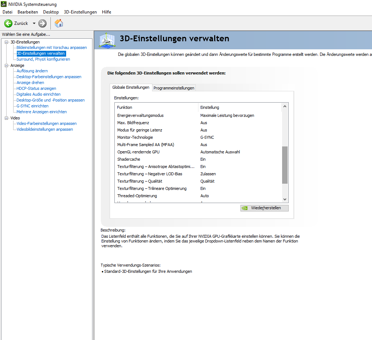
Task: Click the 3D-Einstellungen verwalten header icon
Action: coord(107,41)
